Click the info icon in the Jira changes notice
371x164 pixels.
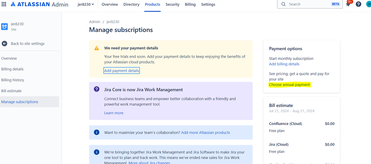(x=97, y=152)
